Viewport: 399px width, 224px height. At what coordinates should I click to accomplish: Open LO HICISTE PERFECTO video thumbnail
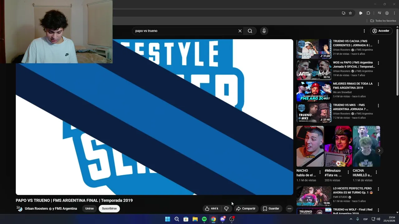pyautogui.click(x=314, y=196)
